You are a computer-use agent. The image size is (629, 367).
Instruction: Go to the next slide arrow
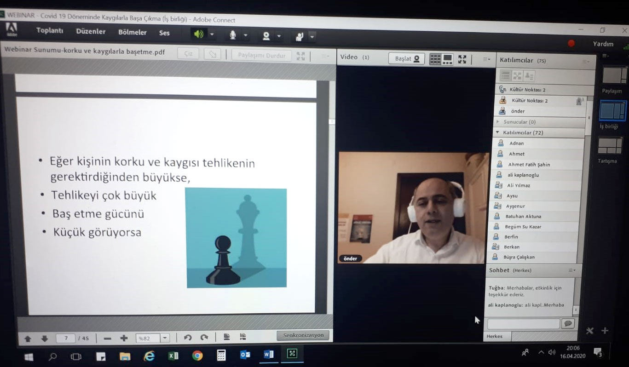44,338
